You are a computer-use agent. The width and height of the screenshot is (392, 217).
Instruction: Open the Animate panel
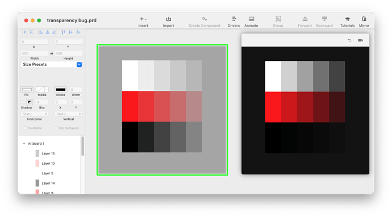click(251, 22)
